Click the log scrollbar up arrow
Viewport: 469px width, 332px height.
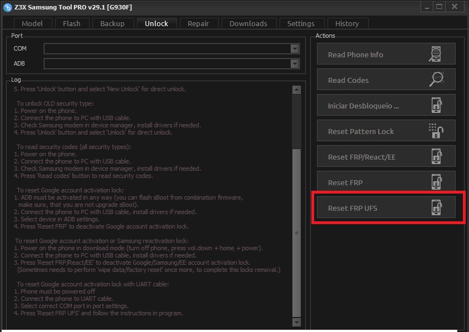click(296, 90)
